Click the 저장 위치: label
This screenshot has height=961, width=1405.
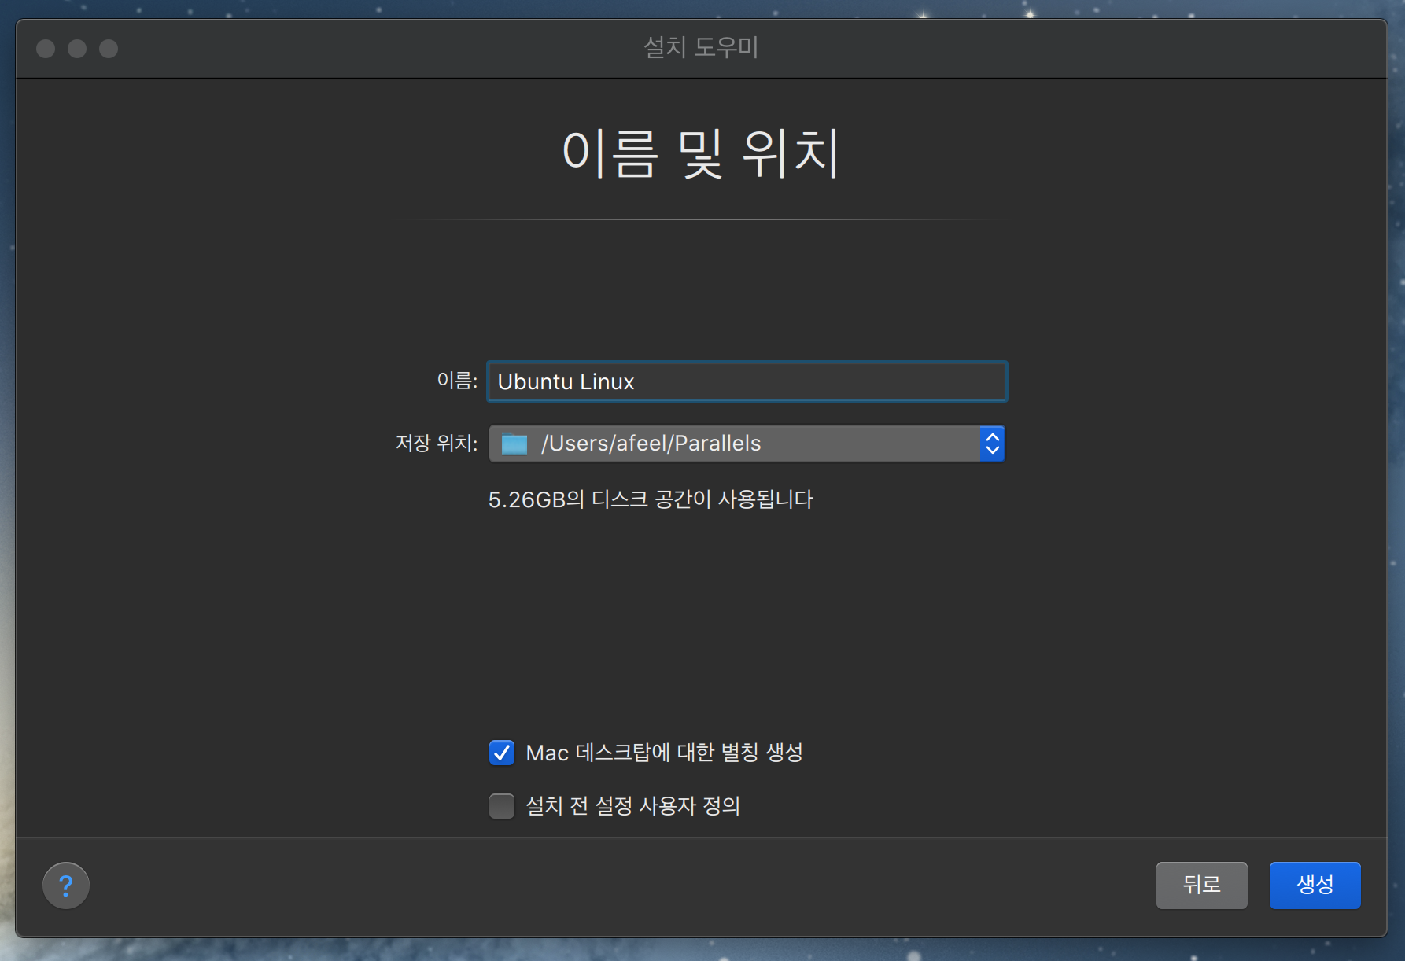(437, 444)
